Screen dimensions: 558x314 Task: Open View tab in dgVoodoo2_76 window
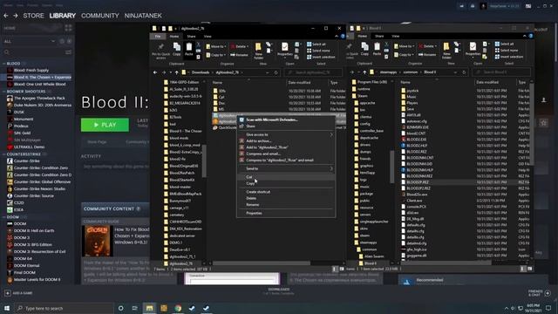(x=208, y=37)
